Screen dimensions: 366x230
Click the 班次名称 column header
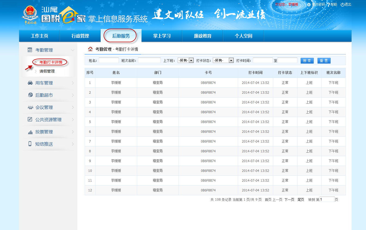(334, 73)
